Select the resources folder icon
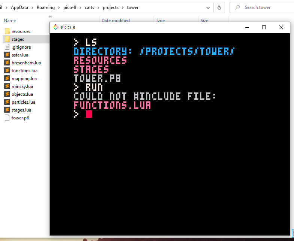The image size is (294, 241). coord(7,31)
